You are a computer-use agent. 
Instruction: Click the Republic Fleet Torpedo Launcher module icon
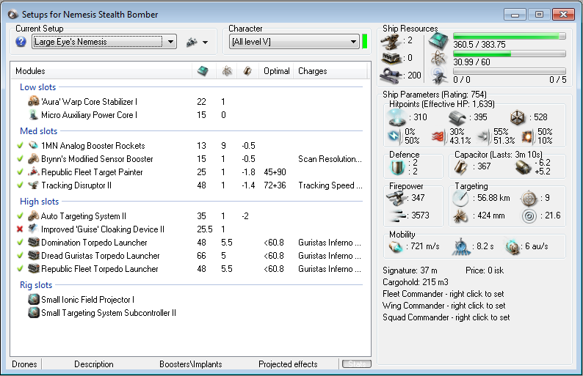tap(34, 269)
